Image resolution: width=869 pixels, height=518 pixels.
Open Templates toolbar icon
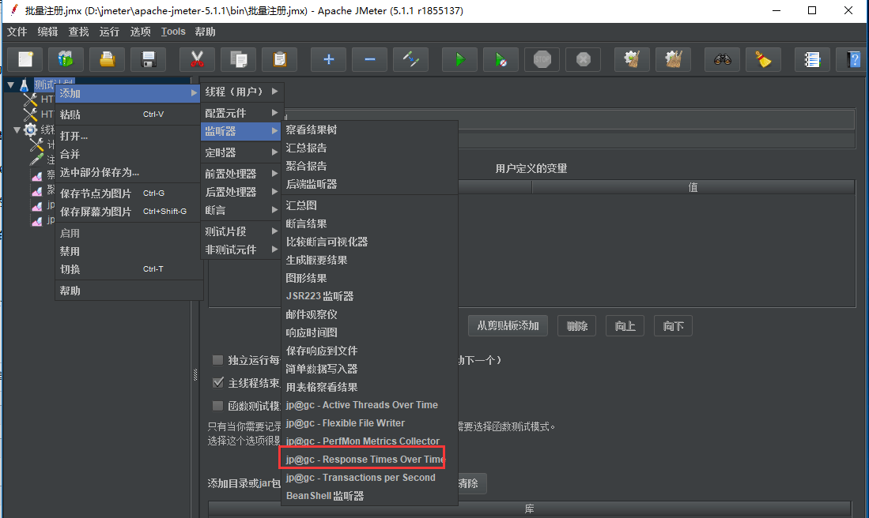(x=66, y=59)
